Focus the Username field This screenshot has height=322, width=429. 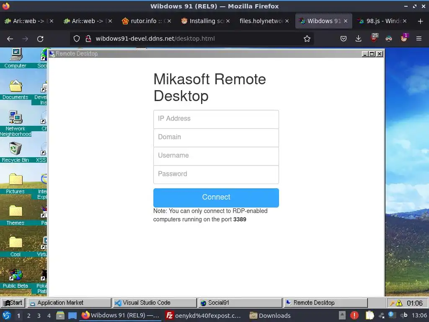click(216, 156)
